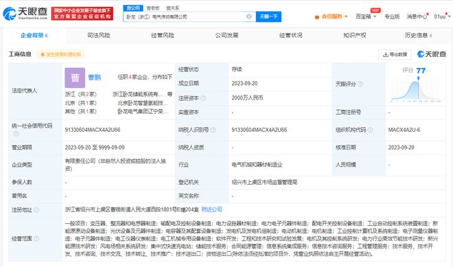
Task: Clear the search box with the X icon
Action: pyautogui.click(x=248, y=16)
